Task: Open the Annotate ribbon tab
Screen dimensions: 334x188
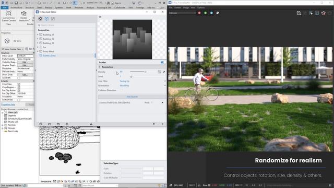Action: click(x=79, y=7)
